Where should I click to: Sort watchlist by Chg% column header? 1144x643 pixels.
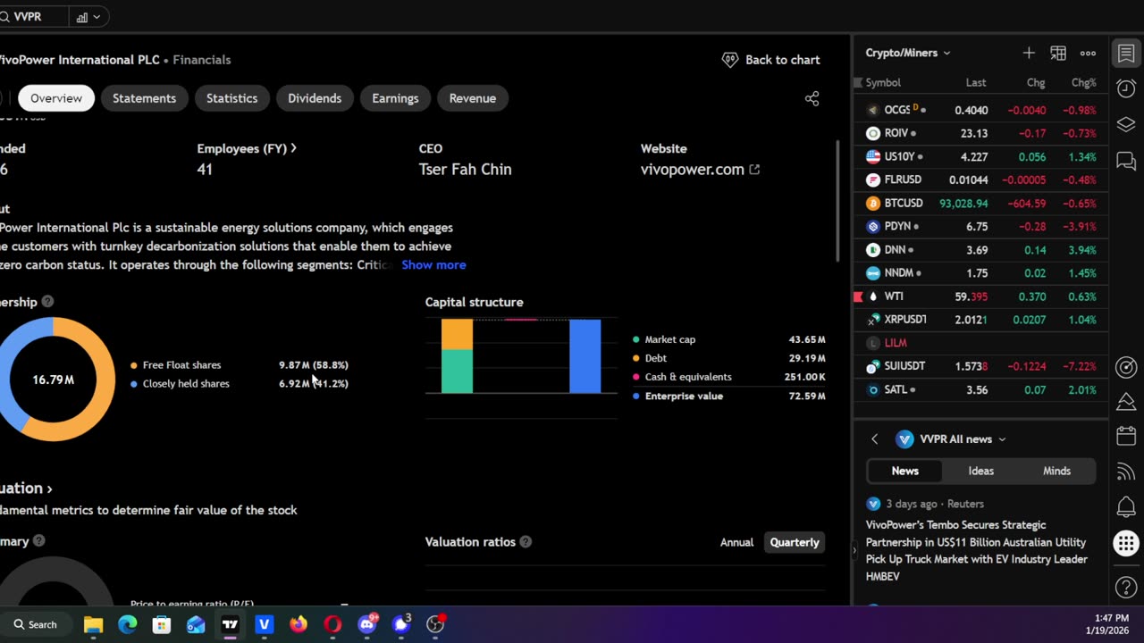1083,82
